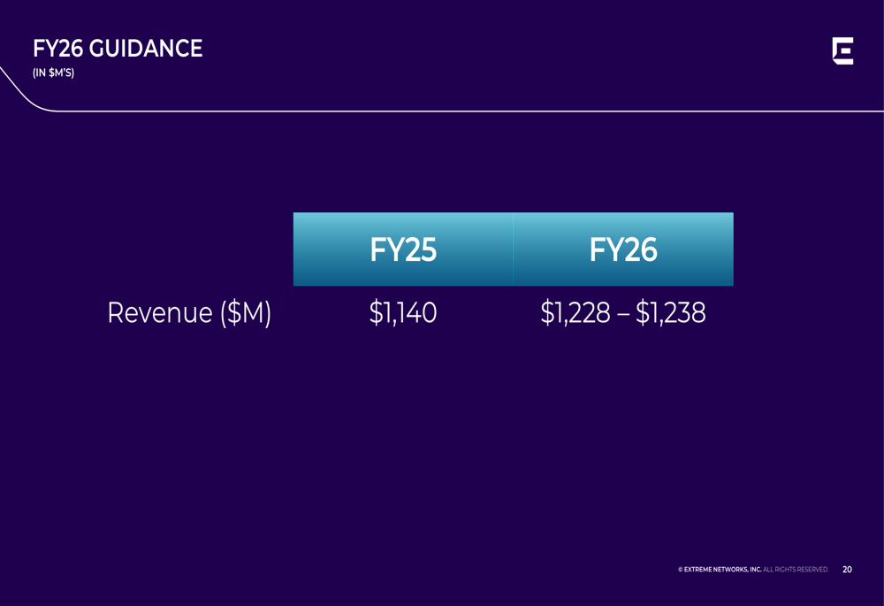
Task: Click the ALL RIGHTS RESERVED footer text
Action: pos(796,570)
